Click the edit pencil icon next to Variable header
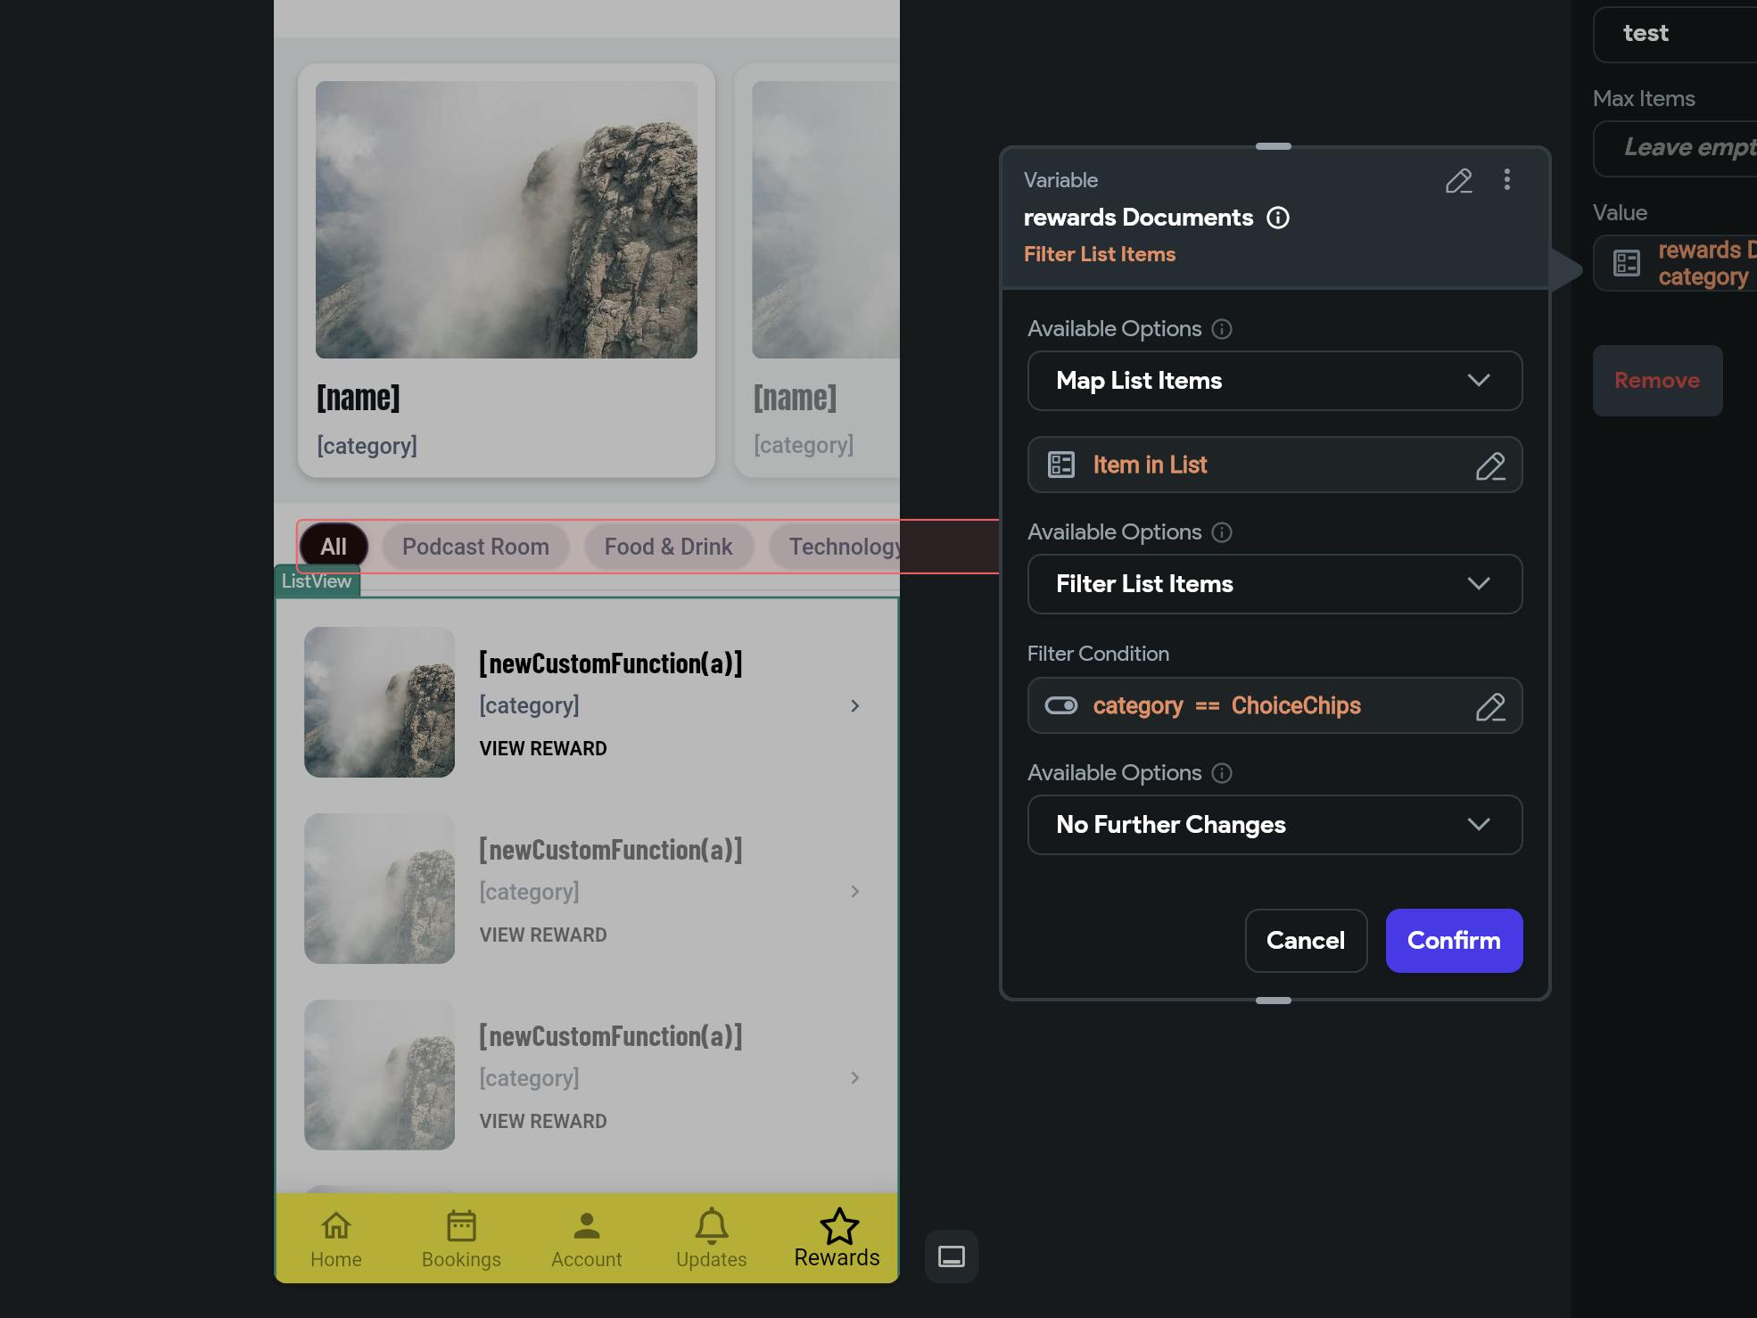The width and height of the screenshot is (1757, 1318). pyautogui.click(x=1458, y=181)
